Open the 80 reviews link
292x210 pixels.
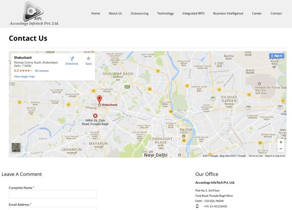coord(42,71)
